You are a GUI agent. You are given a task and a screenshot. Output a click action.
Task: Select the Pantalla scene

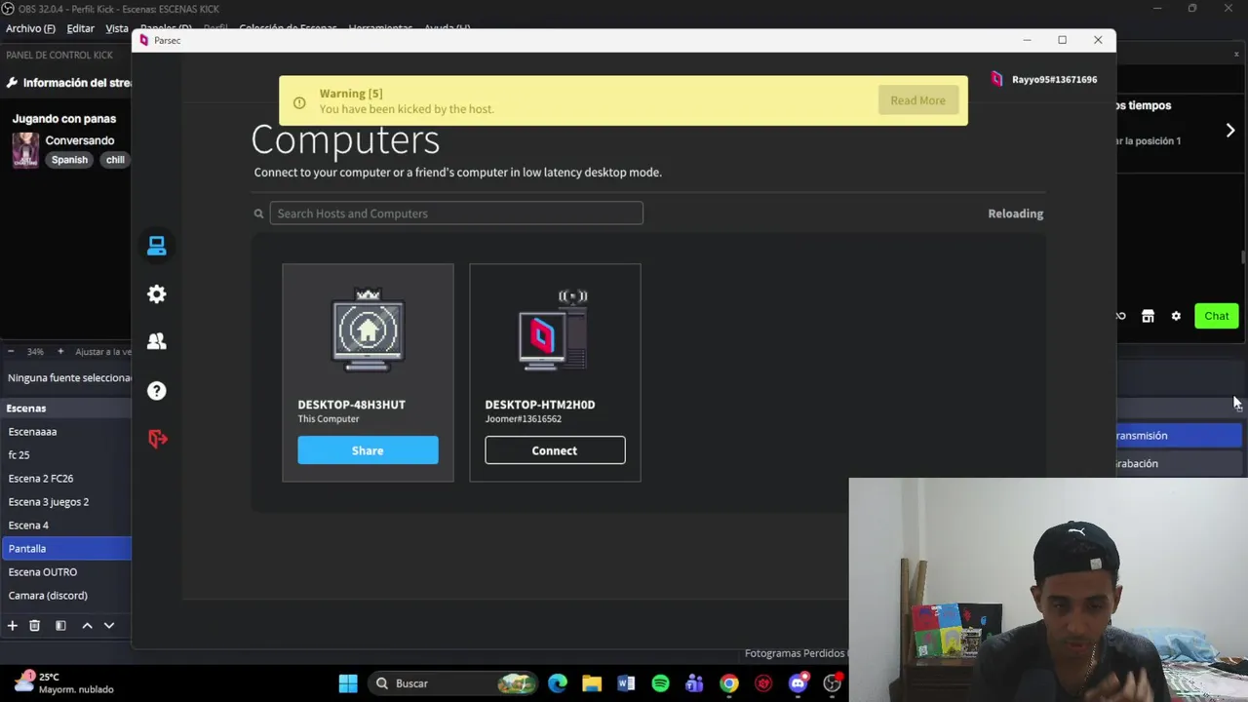tap(66, 549)
